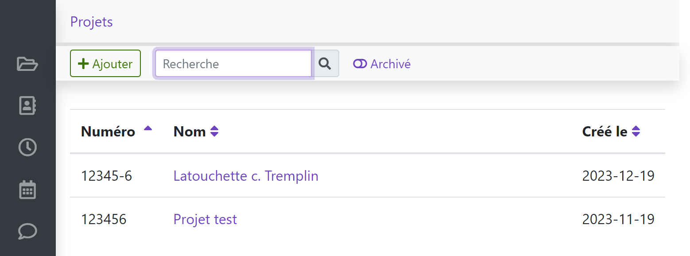Open the Latouchette c. Tremplin project
Viewport: 690px width, 256px height.
pyautogui.click(x=245, y=175)
